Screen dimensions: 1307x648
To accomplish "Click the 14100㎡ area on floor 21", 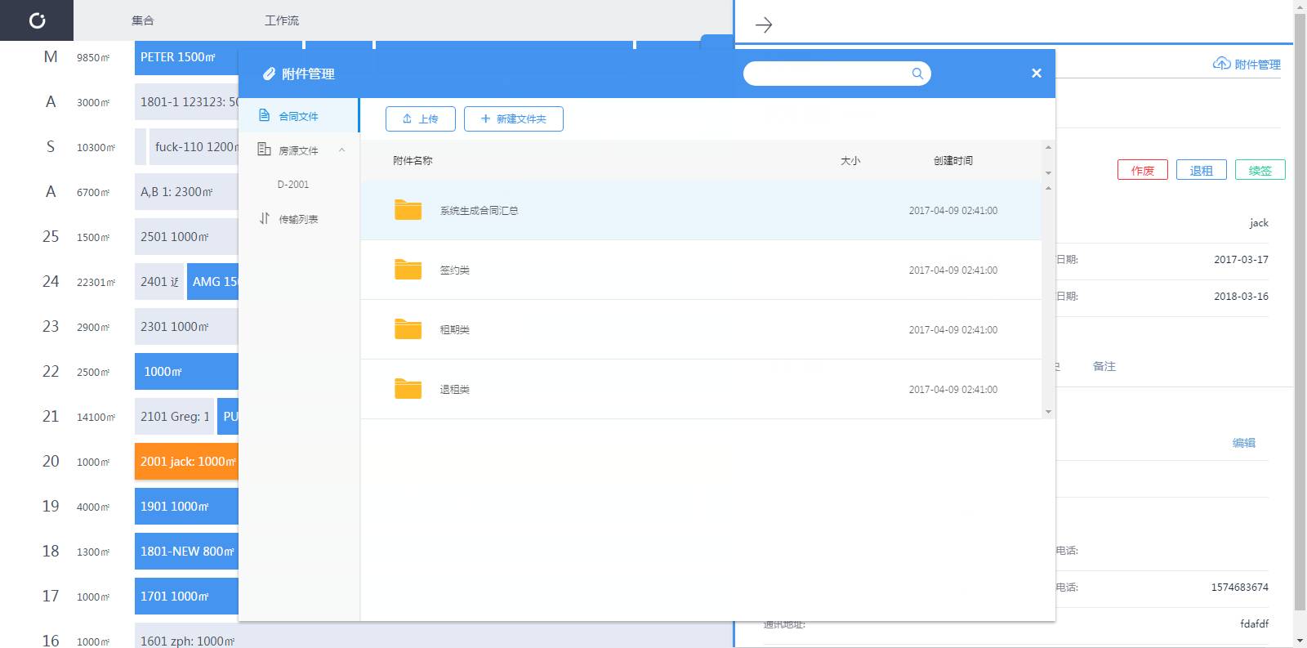I will pos(96,417).
